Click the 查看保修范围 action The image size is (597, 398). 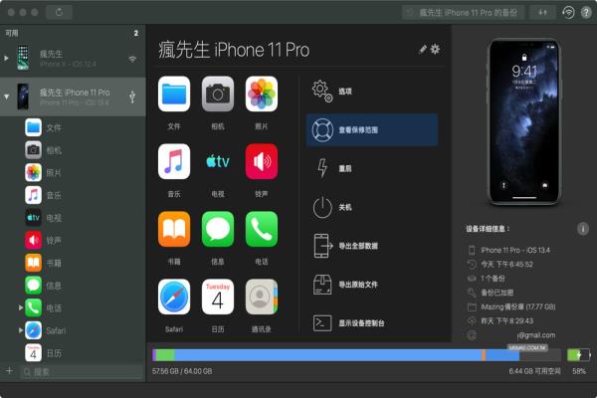pyautogui.click(x=372, y=130)
